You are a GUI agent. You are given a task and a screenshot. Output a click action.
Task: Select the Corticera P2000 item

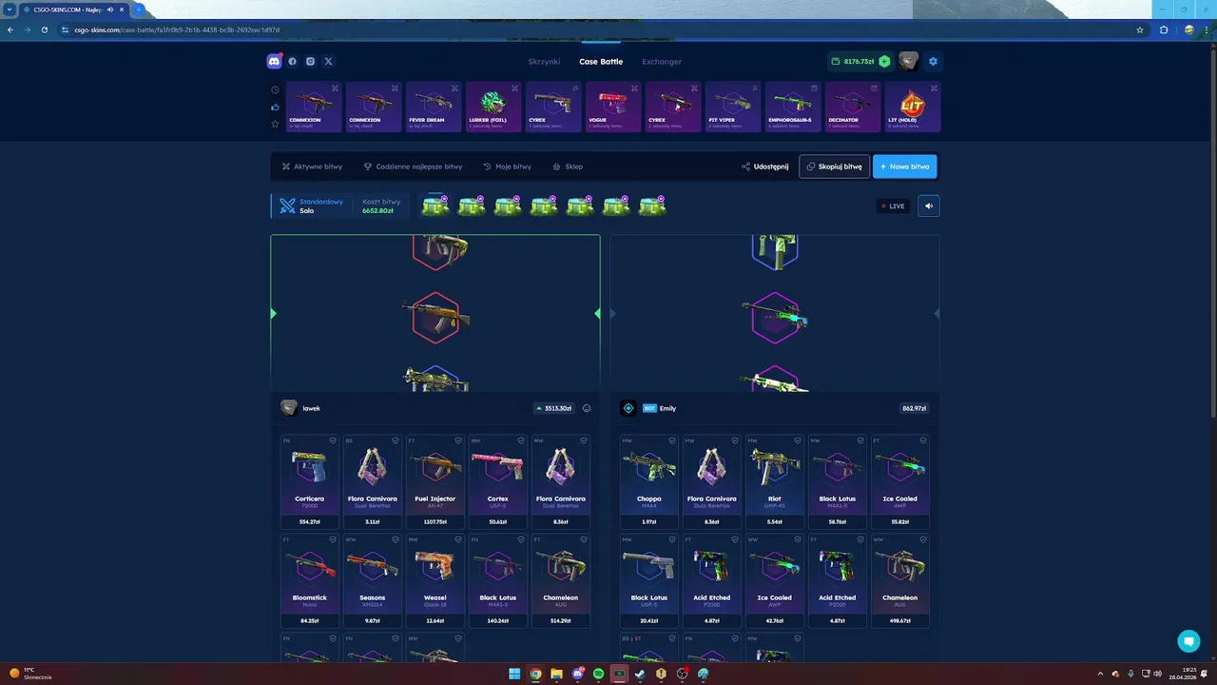click(310, 481)
